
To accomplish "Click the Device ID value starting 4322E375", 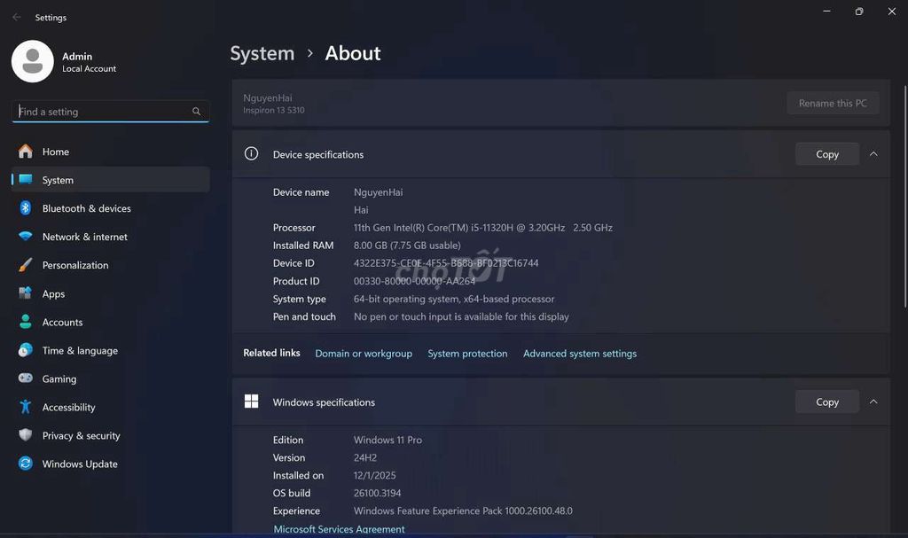I will pos(446,263).
